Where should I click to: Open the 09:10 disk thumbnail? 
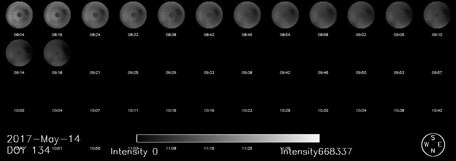(437, 15)
